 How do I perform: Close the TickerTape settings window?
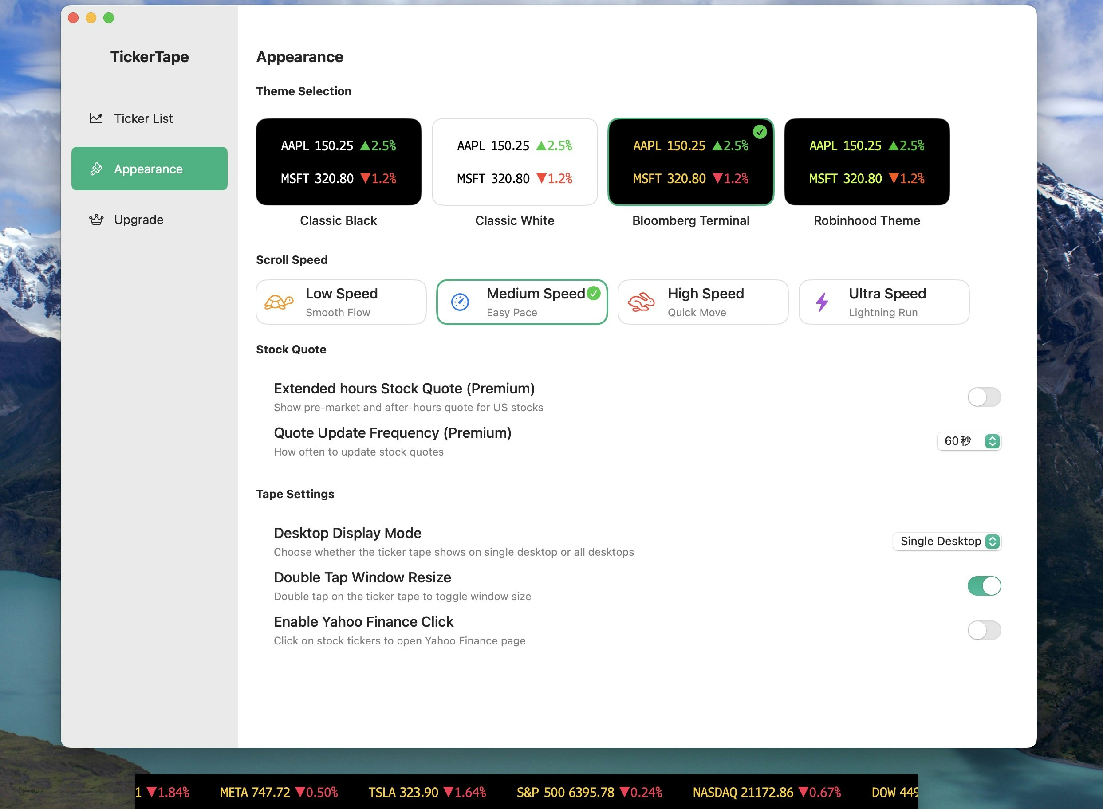point(74,18)
